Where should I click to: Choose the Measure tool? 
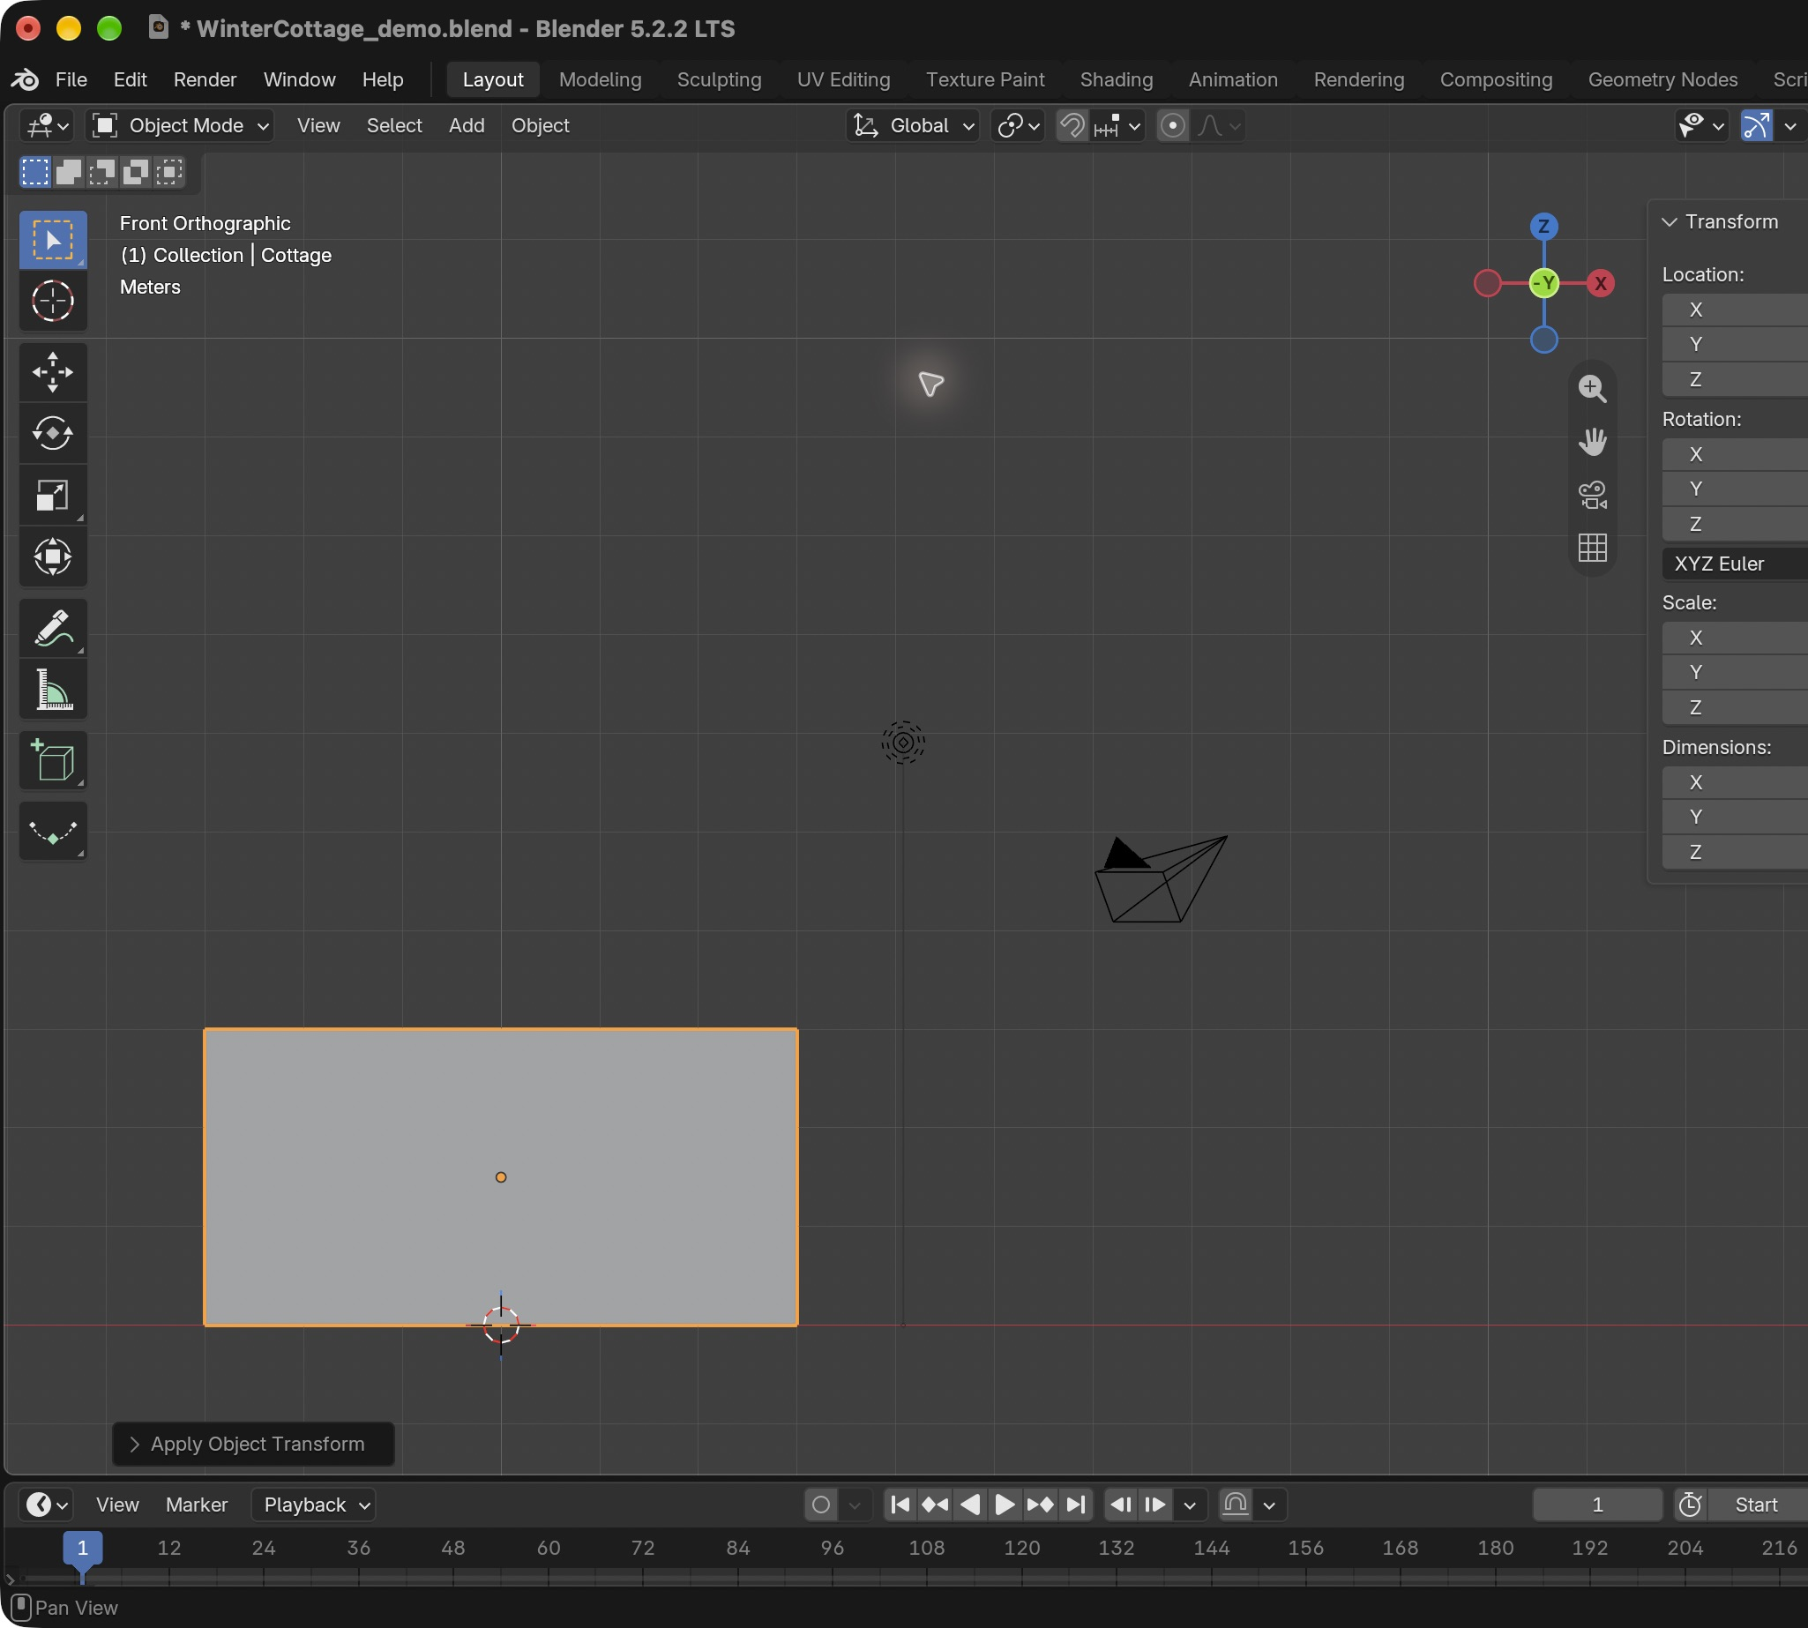point(53,690)
